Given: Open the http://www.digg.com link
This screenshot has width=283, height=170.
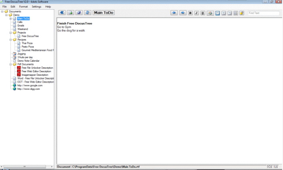Looking at the screenshot, I should pyautogui.click(x=28, y=89).
